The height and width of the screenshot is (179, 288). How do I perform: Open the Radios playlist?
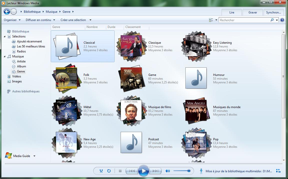tap(21, 51)
